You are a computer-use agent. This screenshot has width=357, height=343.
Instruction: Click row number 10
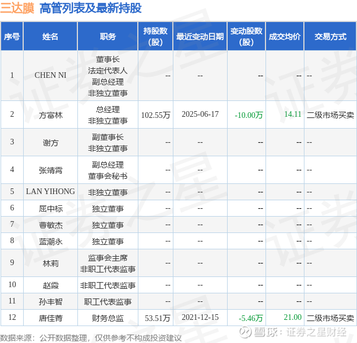coord(12,284)
